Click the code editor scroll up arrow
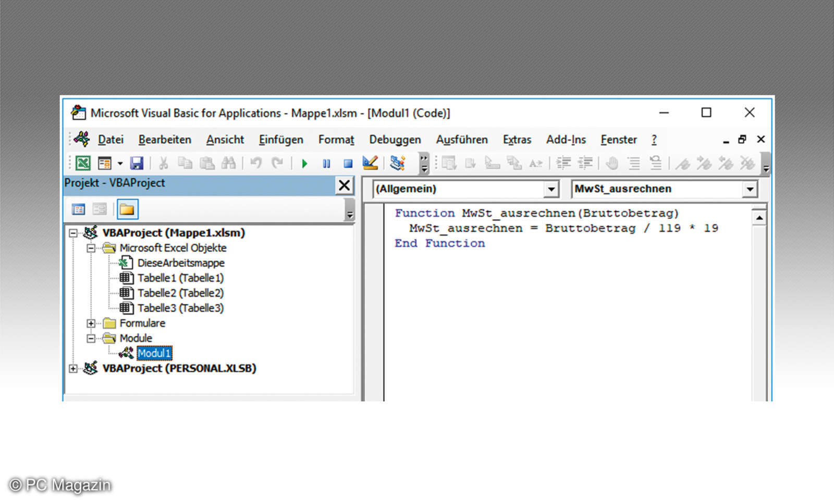 (759, 218)
